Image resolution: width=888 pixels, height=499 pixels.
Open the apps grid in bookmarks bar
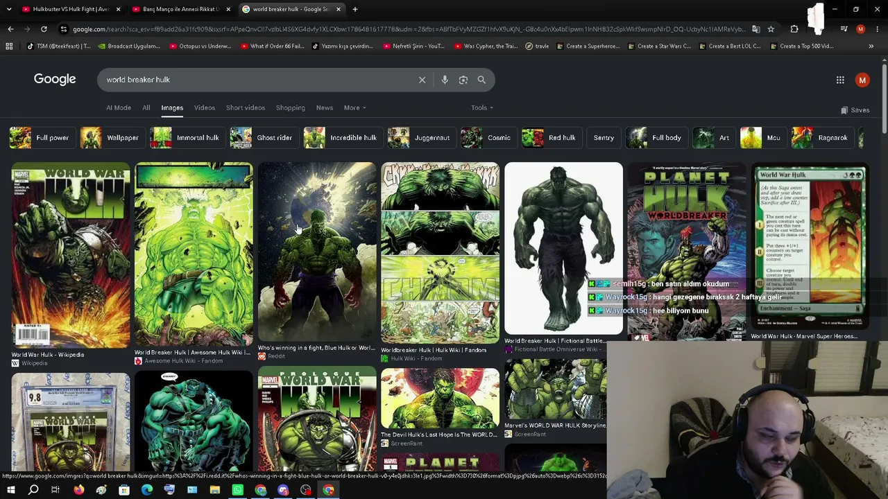(9, 46)
